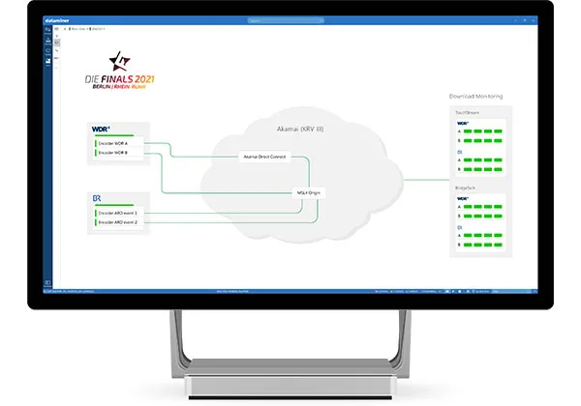Open the Recent clock icon in sidebar

[47, 50]
